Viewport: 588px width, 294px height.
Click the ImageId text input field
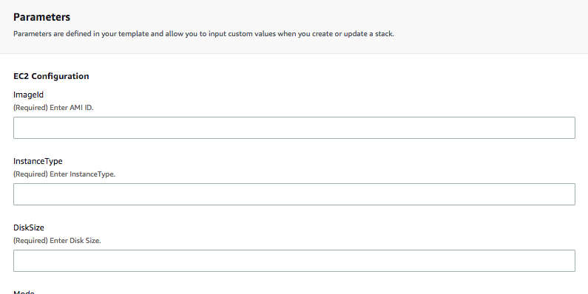tap(294, 128)
